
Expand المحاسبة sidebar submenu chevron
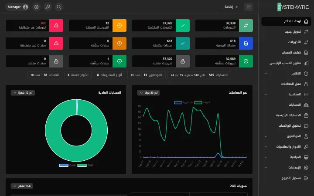click(x=266, y=95)
